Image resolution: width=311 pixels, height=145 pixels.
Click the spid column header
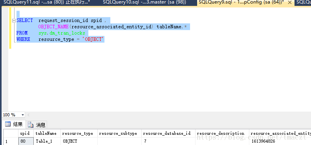(x=26, y=133)
